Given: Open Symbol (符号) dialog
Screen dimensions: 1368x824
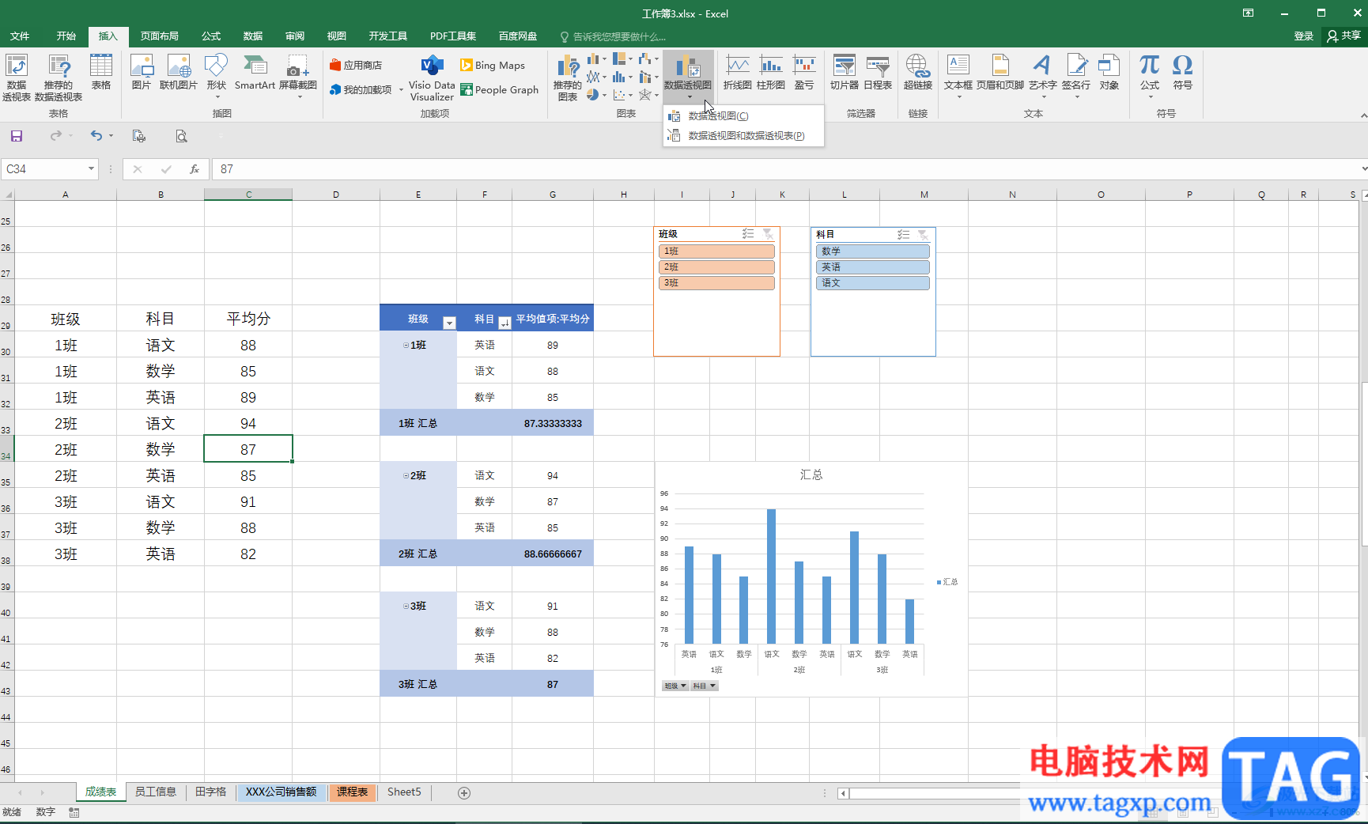Looking at the screenshot, I should coord(1183,72).
